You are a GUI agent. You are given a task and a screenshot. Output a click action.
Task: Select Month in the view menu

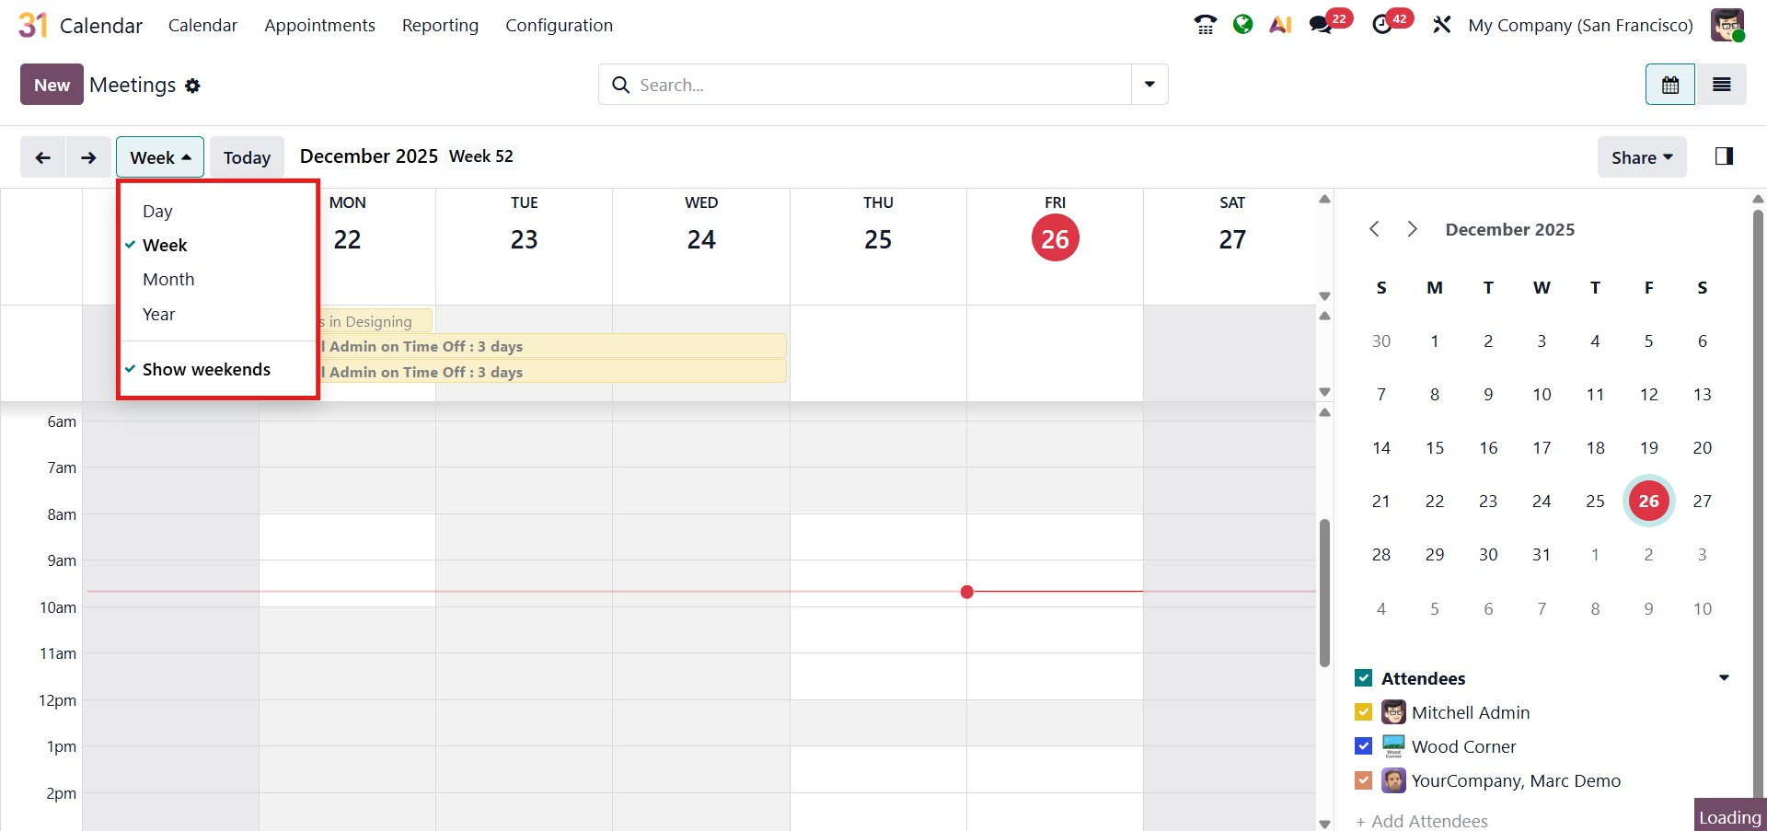(x=168, y=279)
